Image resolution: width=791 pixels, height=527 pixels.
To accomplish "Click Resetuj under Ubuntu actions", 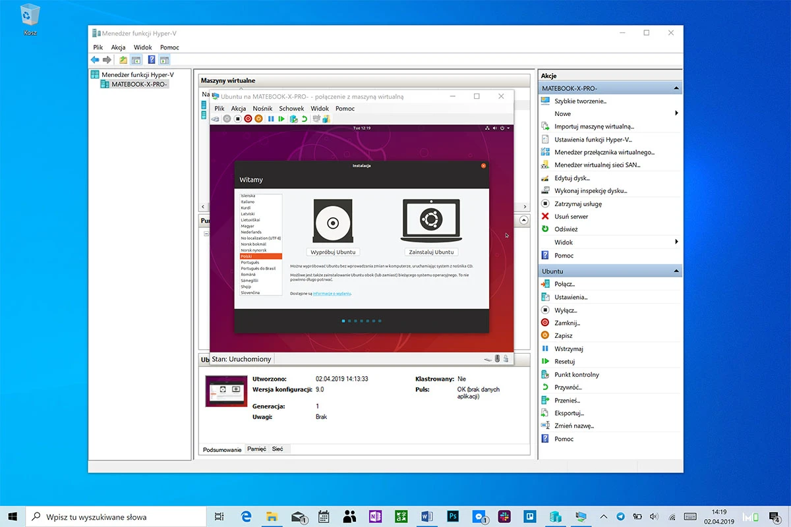I will 565,361.
